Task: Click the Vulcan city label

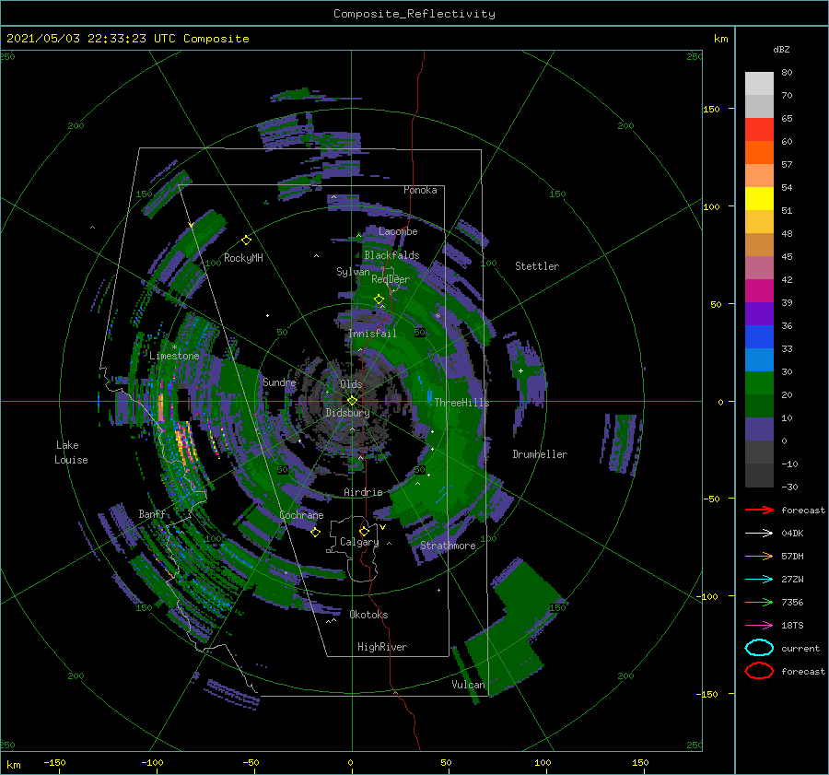Action: tap(468, 685)
